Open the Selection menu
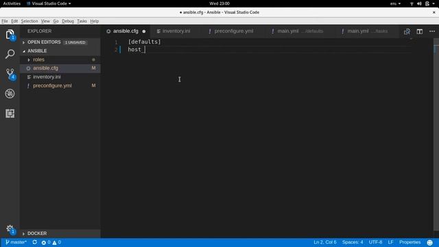 (29, 21)
